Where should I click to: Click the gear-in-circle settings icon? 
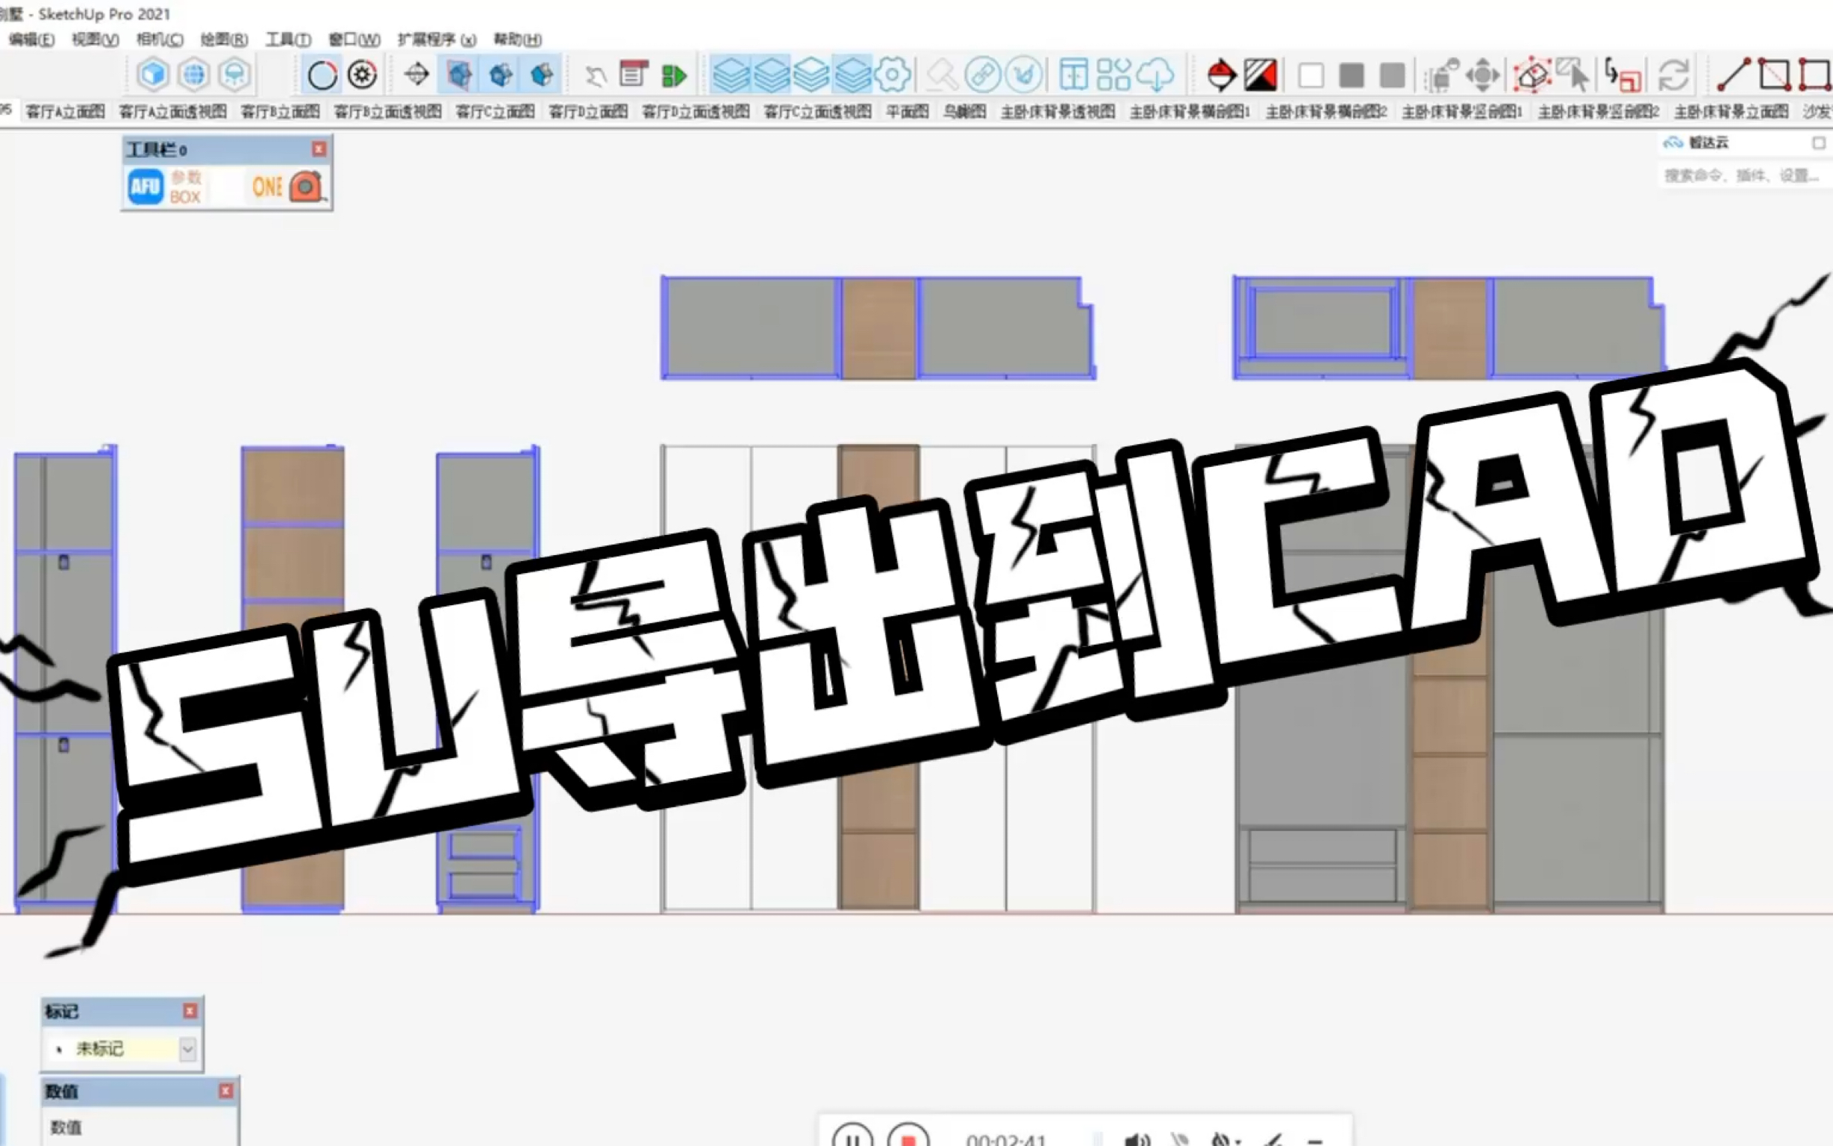(x=363, y=75)
